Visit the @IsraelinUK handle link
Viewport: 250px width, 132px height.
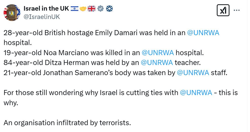click(42, 17)
